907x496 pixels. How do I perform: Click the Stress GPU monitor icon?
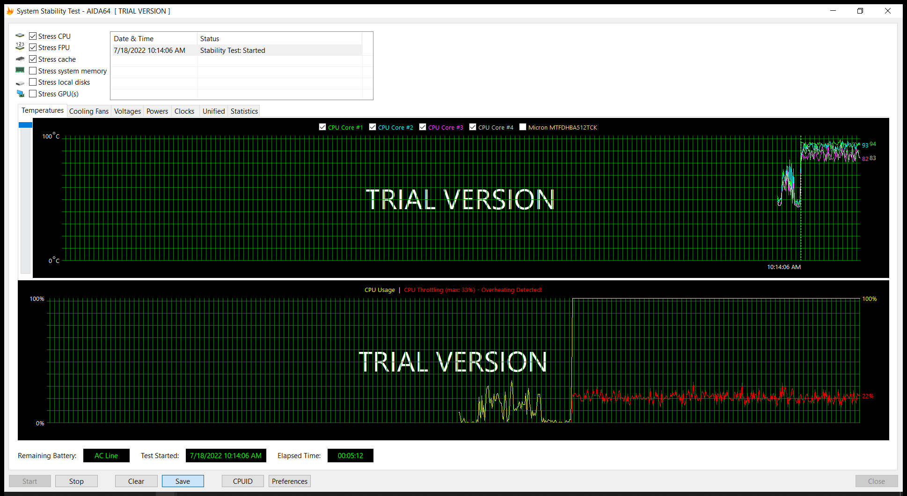point(20,94)
